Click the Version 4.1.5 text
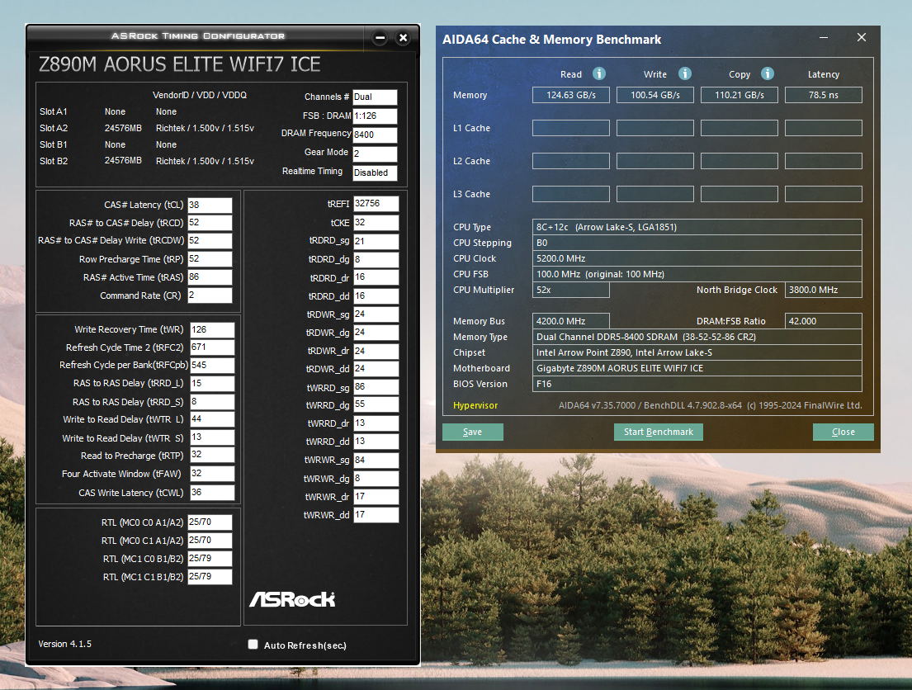The image size is (912, 690). pos(64,644)
